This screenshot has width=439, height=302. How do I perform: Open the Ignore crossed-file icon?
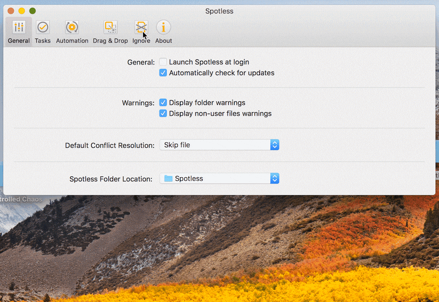pos(141,27)
